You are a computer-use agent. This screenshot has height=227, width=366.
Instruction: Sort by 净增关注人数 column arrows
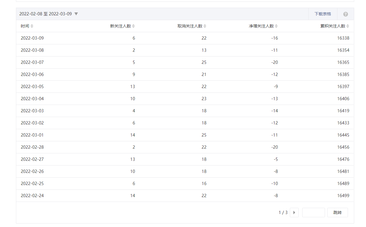(276, 26)
